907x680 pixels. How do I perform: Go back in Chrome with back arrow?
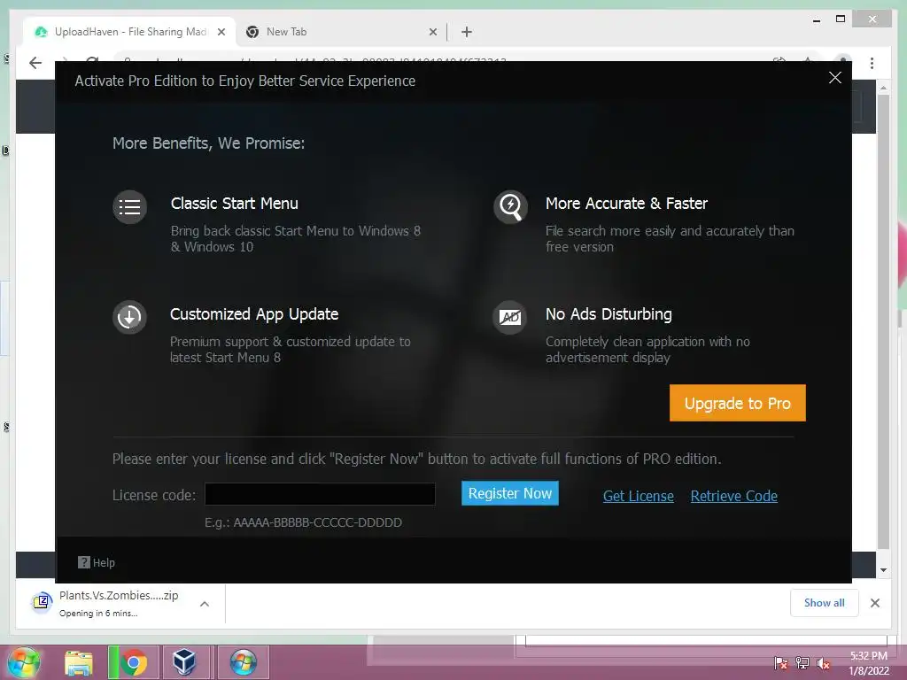35,63
